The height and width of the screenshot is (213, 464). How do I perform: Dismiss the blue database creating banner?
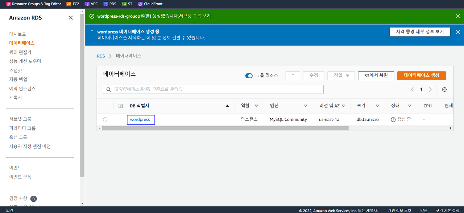pyautogui.click(x=458, y=32)
